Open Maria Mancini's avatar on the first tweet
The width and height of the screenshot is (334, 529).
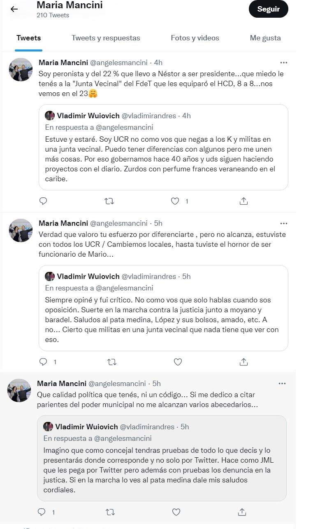[21, 70]
